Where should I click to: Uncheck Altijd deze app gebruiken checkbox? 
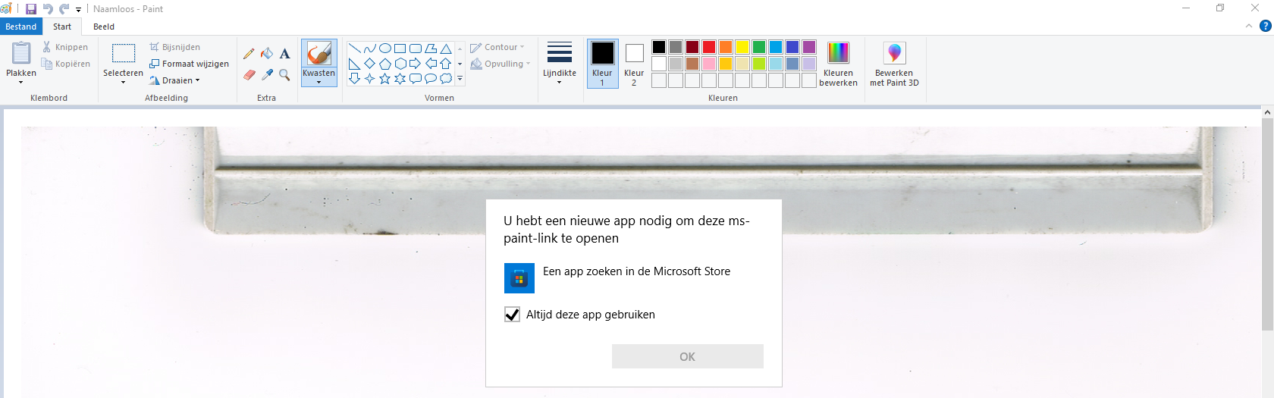coord(513,315)
